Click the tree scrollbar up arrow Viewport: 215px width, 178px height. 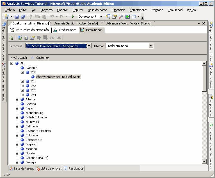[204, 63]
